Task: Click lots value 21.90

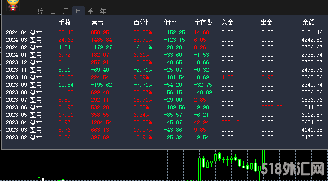Action: coord(66,108)
